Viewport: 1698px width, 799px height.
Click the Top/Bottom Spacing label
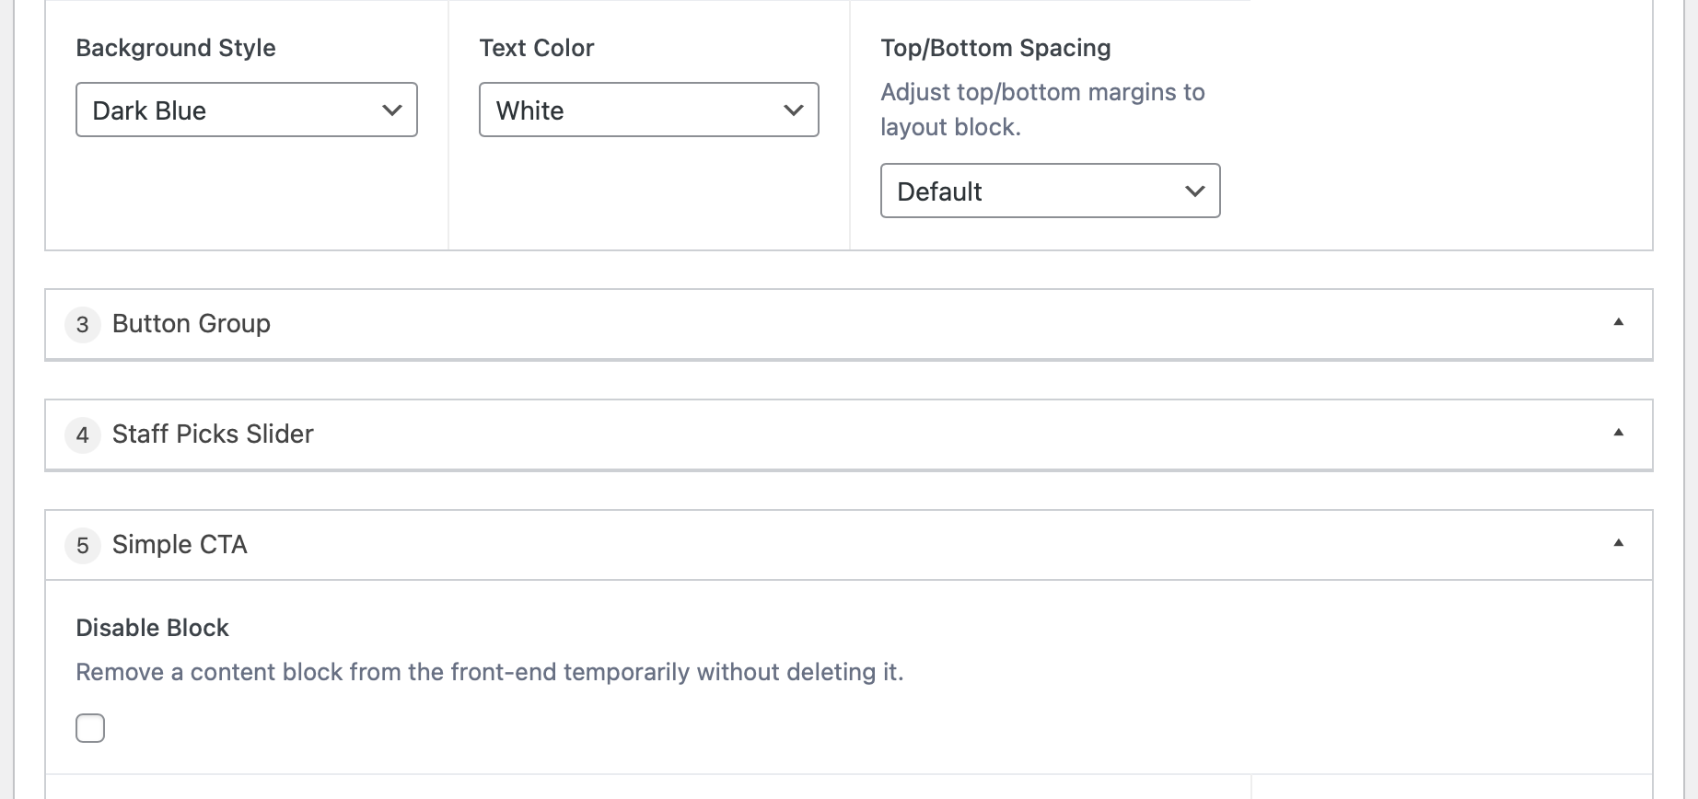(995, 48)
